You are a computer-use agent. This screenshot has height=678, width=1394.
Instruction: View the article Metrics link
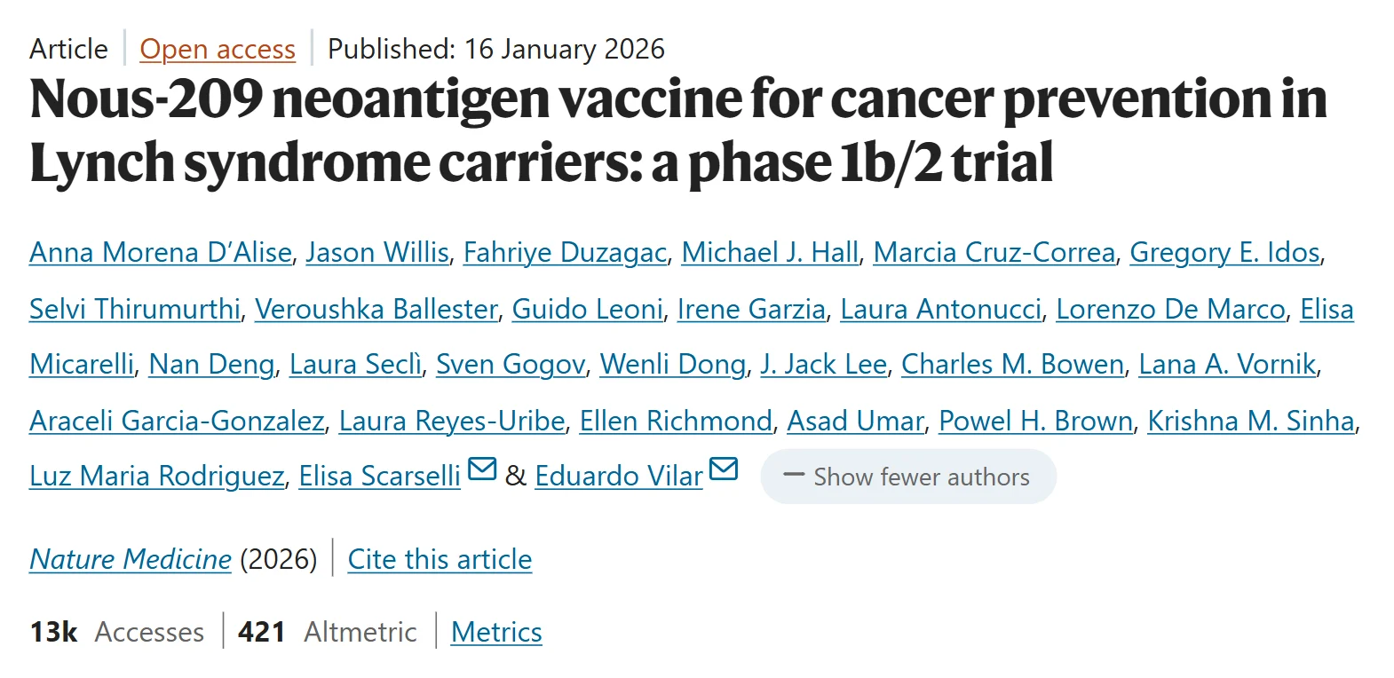click(496, 632)
